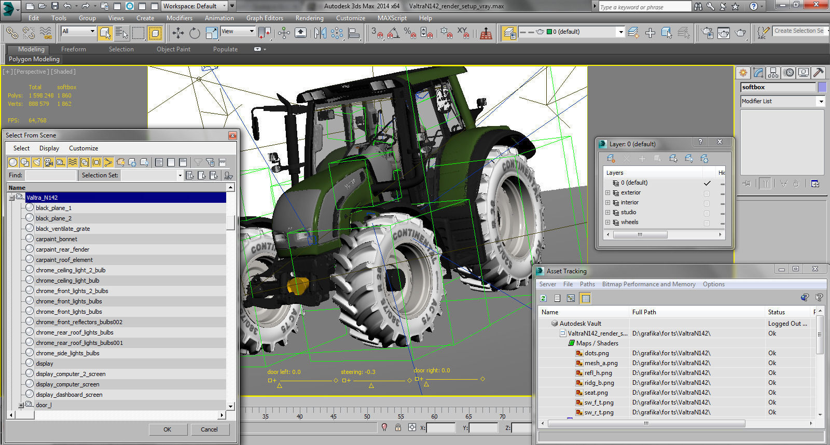This screenshot has height=445, width=830.
Task: Open Select by Name tool
Action: [x=122, y=33]
